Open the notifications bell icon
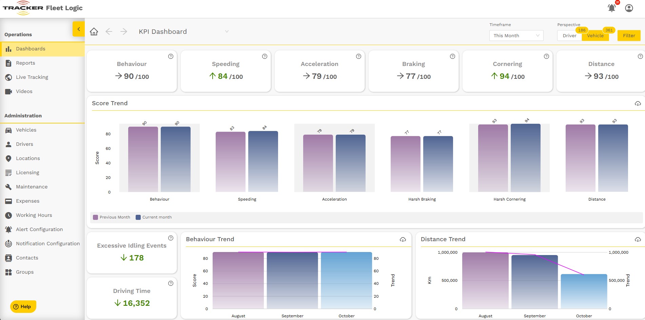The image size is (645, 320). pyautogui.click(x=611, y=8)
